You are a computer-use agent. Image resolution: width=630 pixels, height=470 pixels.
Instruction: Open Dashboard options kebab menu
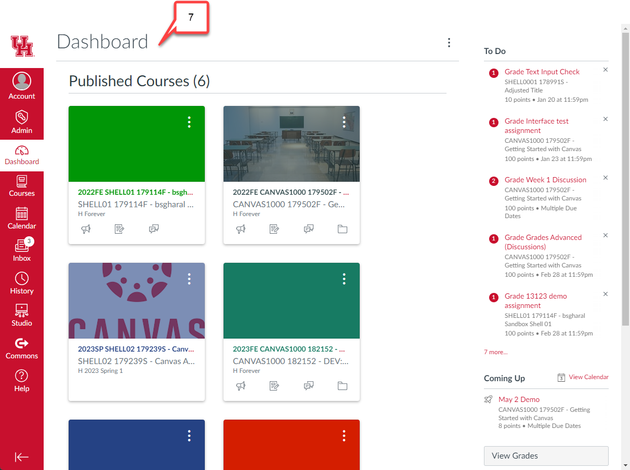[449, 43]
